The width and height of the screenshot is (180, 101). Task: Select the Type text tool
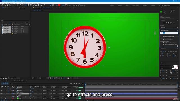click(x=31, y=5)
